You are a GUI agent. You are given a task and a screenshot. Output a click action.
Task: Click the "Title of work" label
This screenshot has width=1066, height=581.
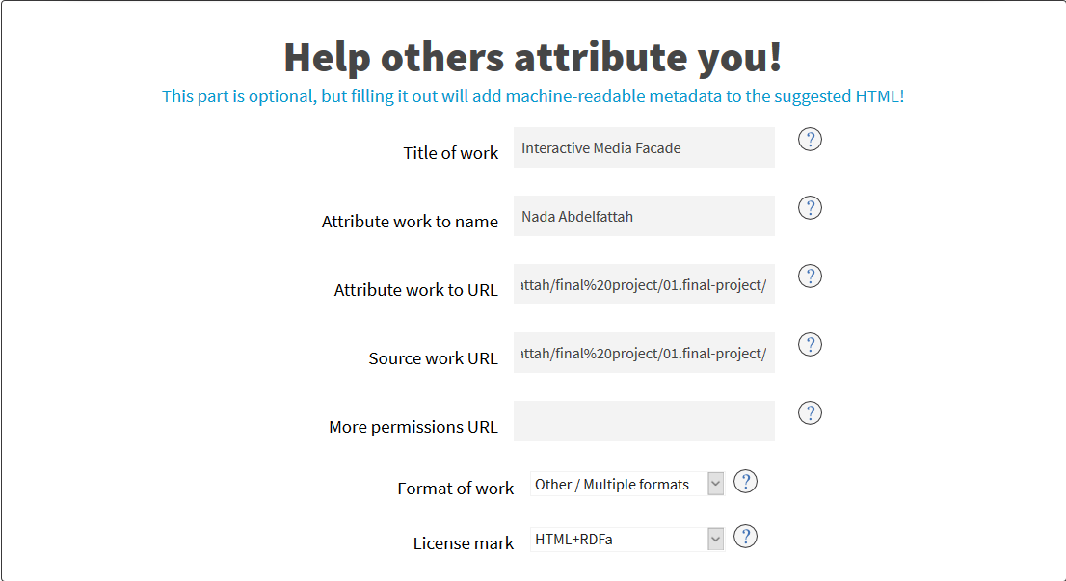[451, 153]
